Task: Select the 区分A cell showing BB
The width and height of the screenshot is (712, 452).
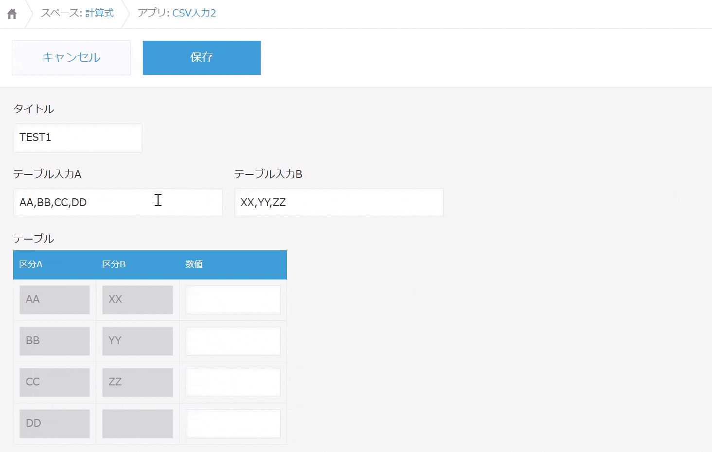Action: pyautogui.click(x=54, y=341)
